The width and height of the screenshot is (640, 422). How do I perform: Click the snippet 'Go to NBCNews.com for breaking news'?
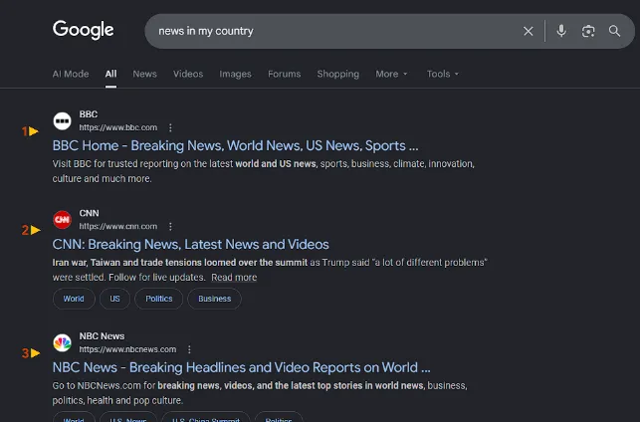click(260, 393)
